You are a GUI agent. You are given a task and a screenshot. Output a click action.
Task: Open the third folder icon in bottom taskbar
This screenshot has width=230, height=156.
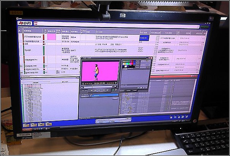(x=41, y=124)
